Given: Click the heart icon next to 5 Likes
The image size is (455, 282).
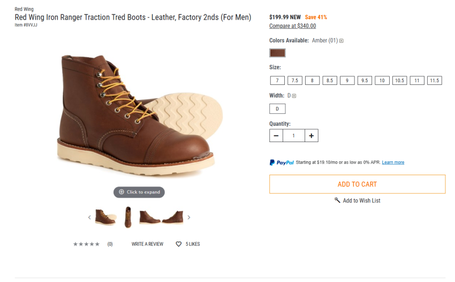Looking at the screenshot, I should (179, 244).
